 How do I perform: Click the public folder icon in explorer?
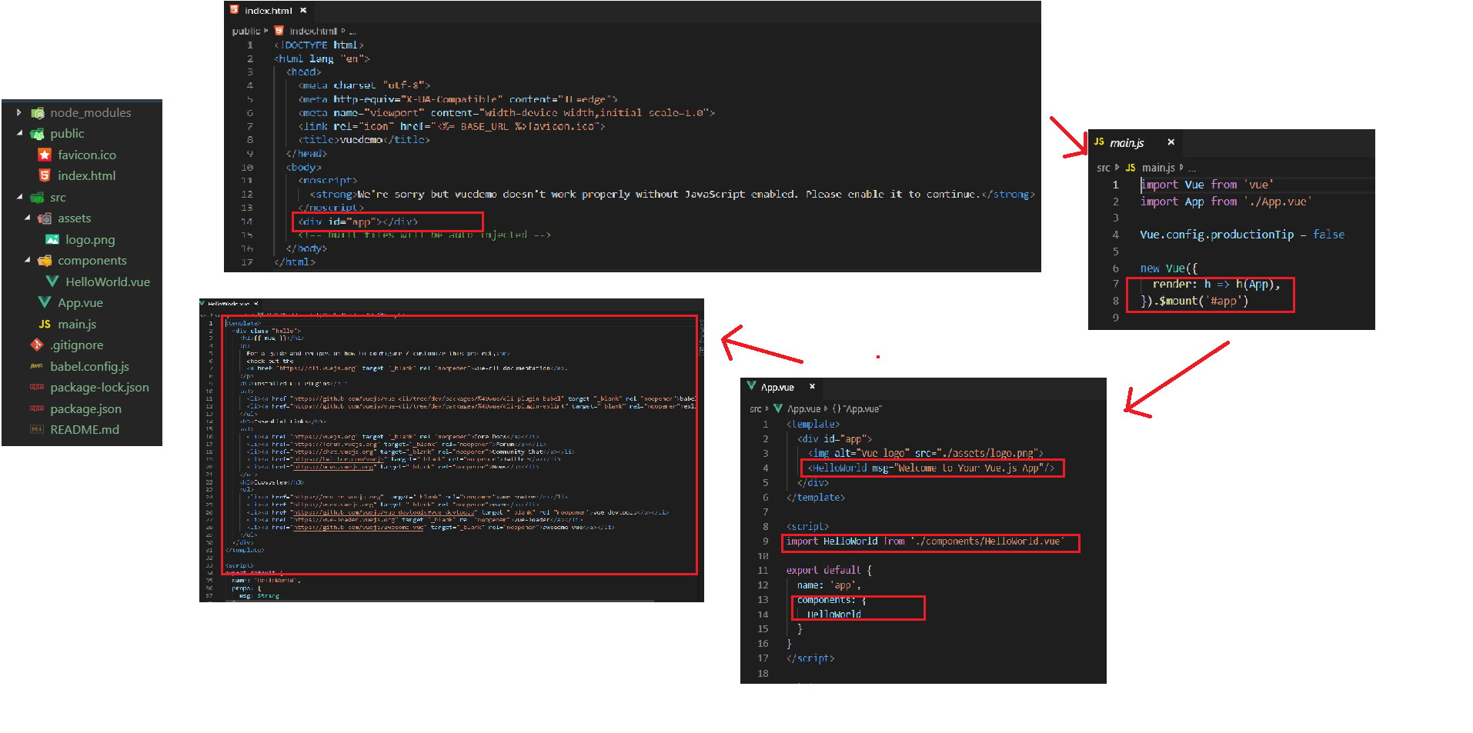(x=37, y=134)
